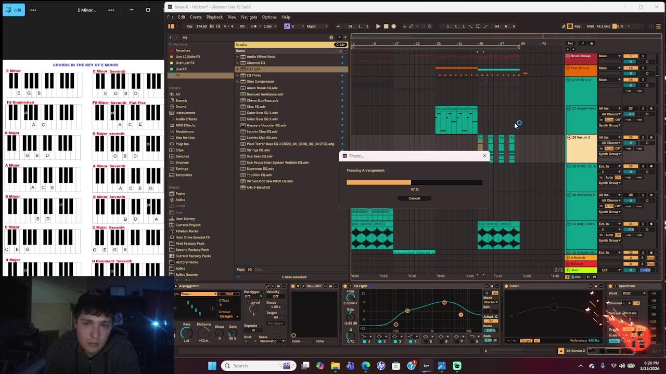This screenshot has width=666, height=374.
Task: Click the Arpeggiator Rate knob
Action: [x=186, y=332]
